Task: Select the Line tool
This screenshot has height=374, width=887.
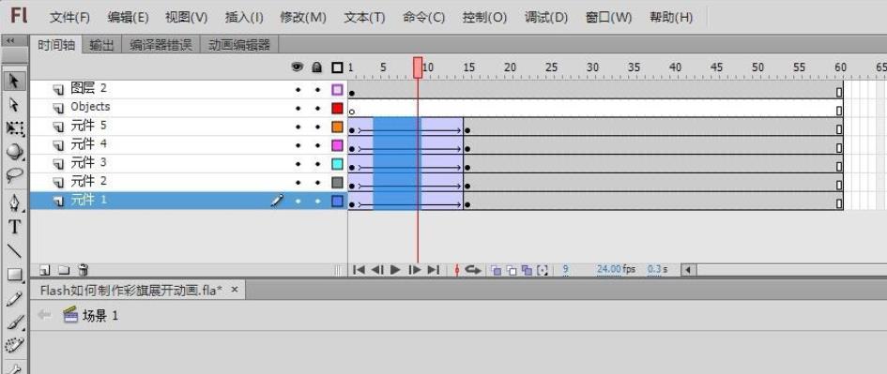Action: coord(14,251)
